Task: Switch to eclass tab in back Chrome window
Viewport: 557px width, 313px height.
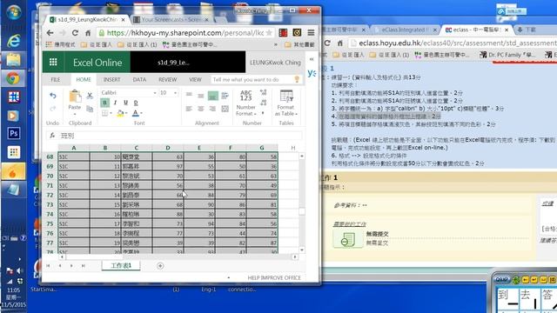Action: coord(476,30)
